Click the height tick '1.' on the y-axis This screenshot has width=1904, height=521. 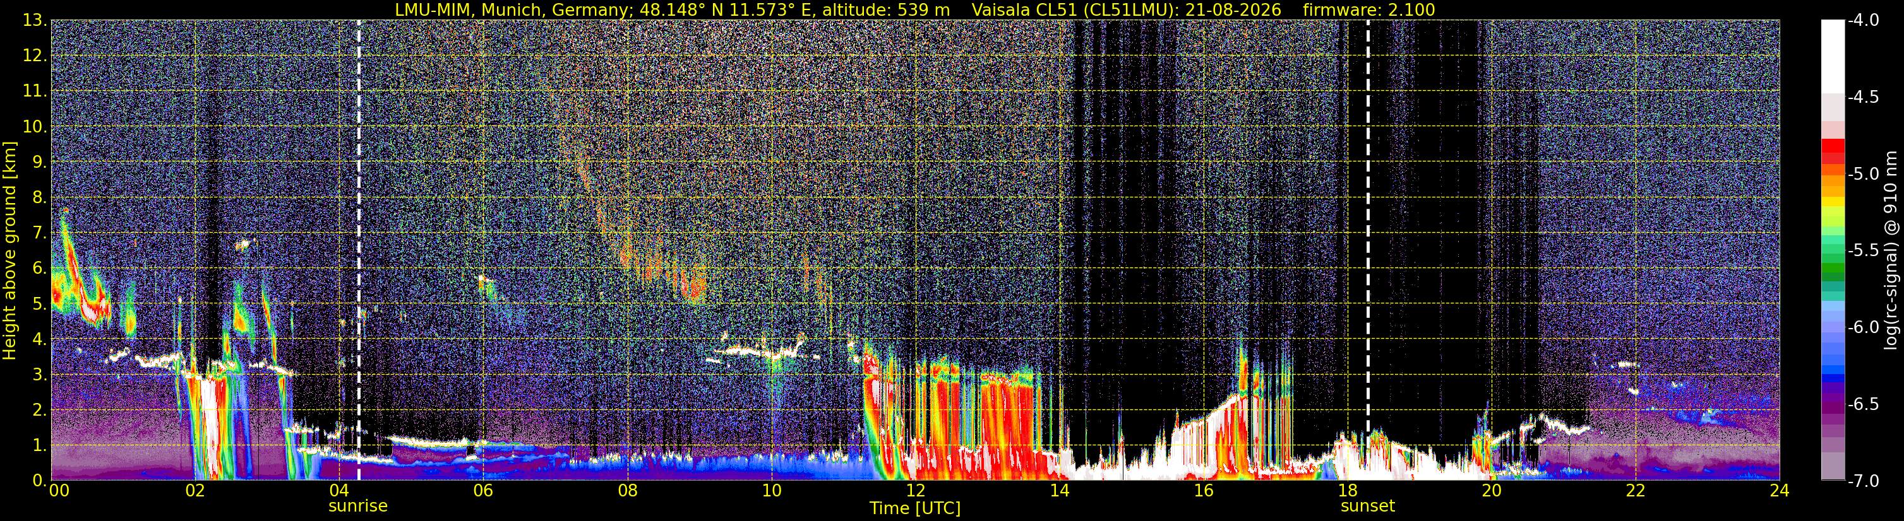point(40,446)
